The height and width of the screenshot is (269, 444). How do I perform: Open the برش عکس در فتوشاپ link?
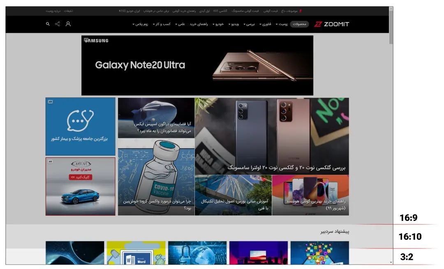point(156,11)
